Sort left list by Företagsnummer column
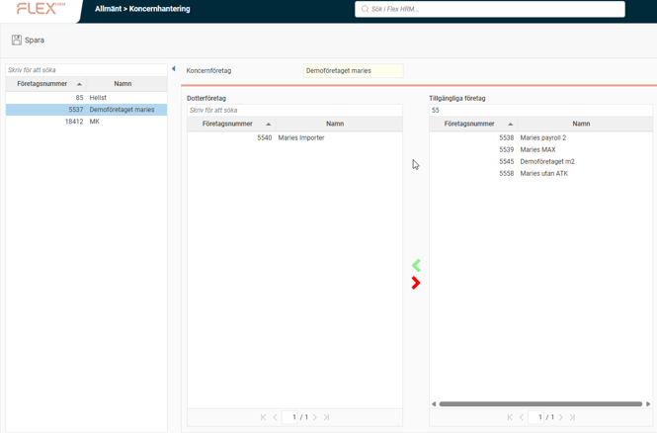Screen dimensions: 657x433 (42, 84)
